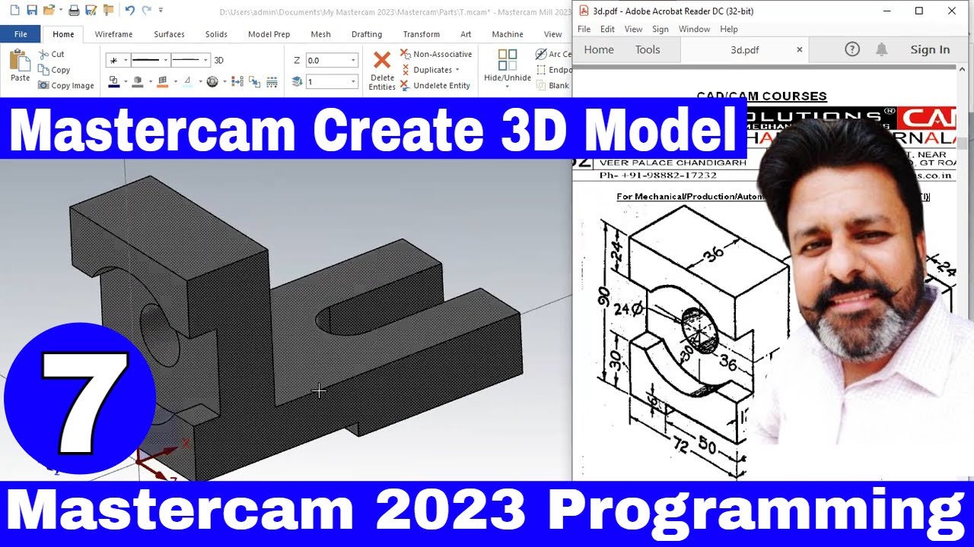Click Sign In in Acrobat
974x547 pixels.
point(930,49)
